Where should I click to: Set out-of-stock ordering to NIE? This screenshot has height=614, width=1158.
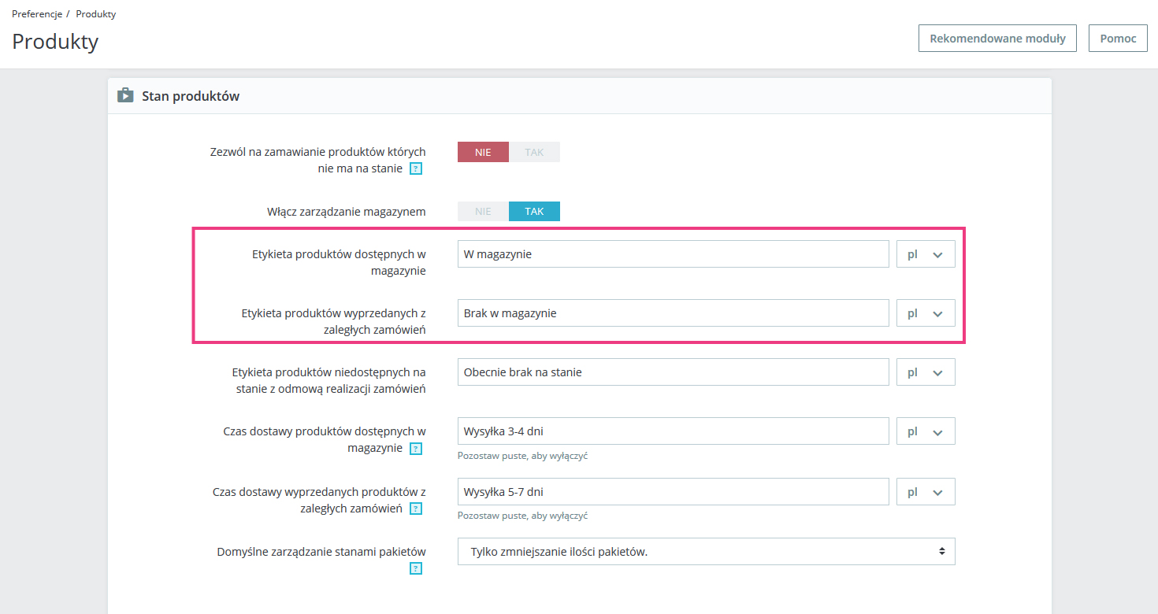pyautogui.click(x=483, y=152)
